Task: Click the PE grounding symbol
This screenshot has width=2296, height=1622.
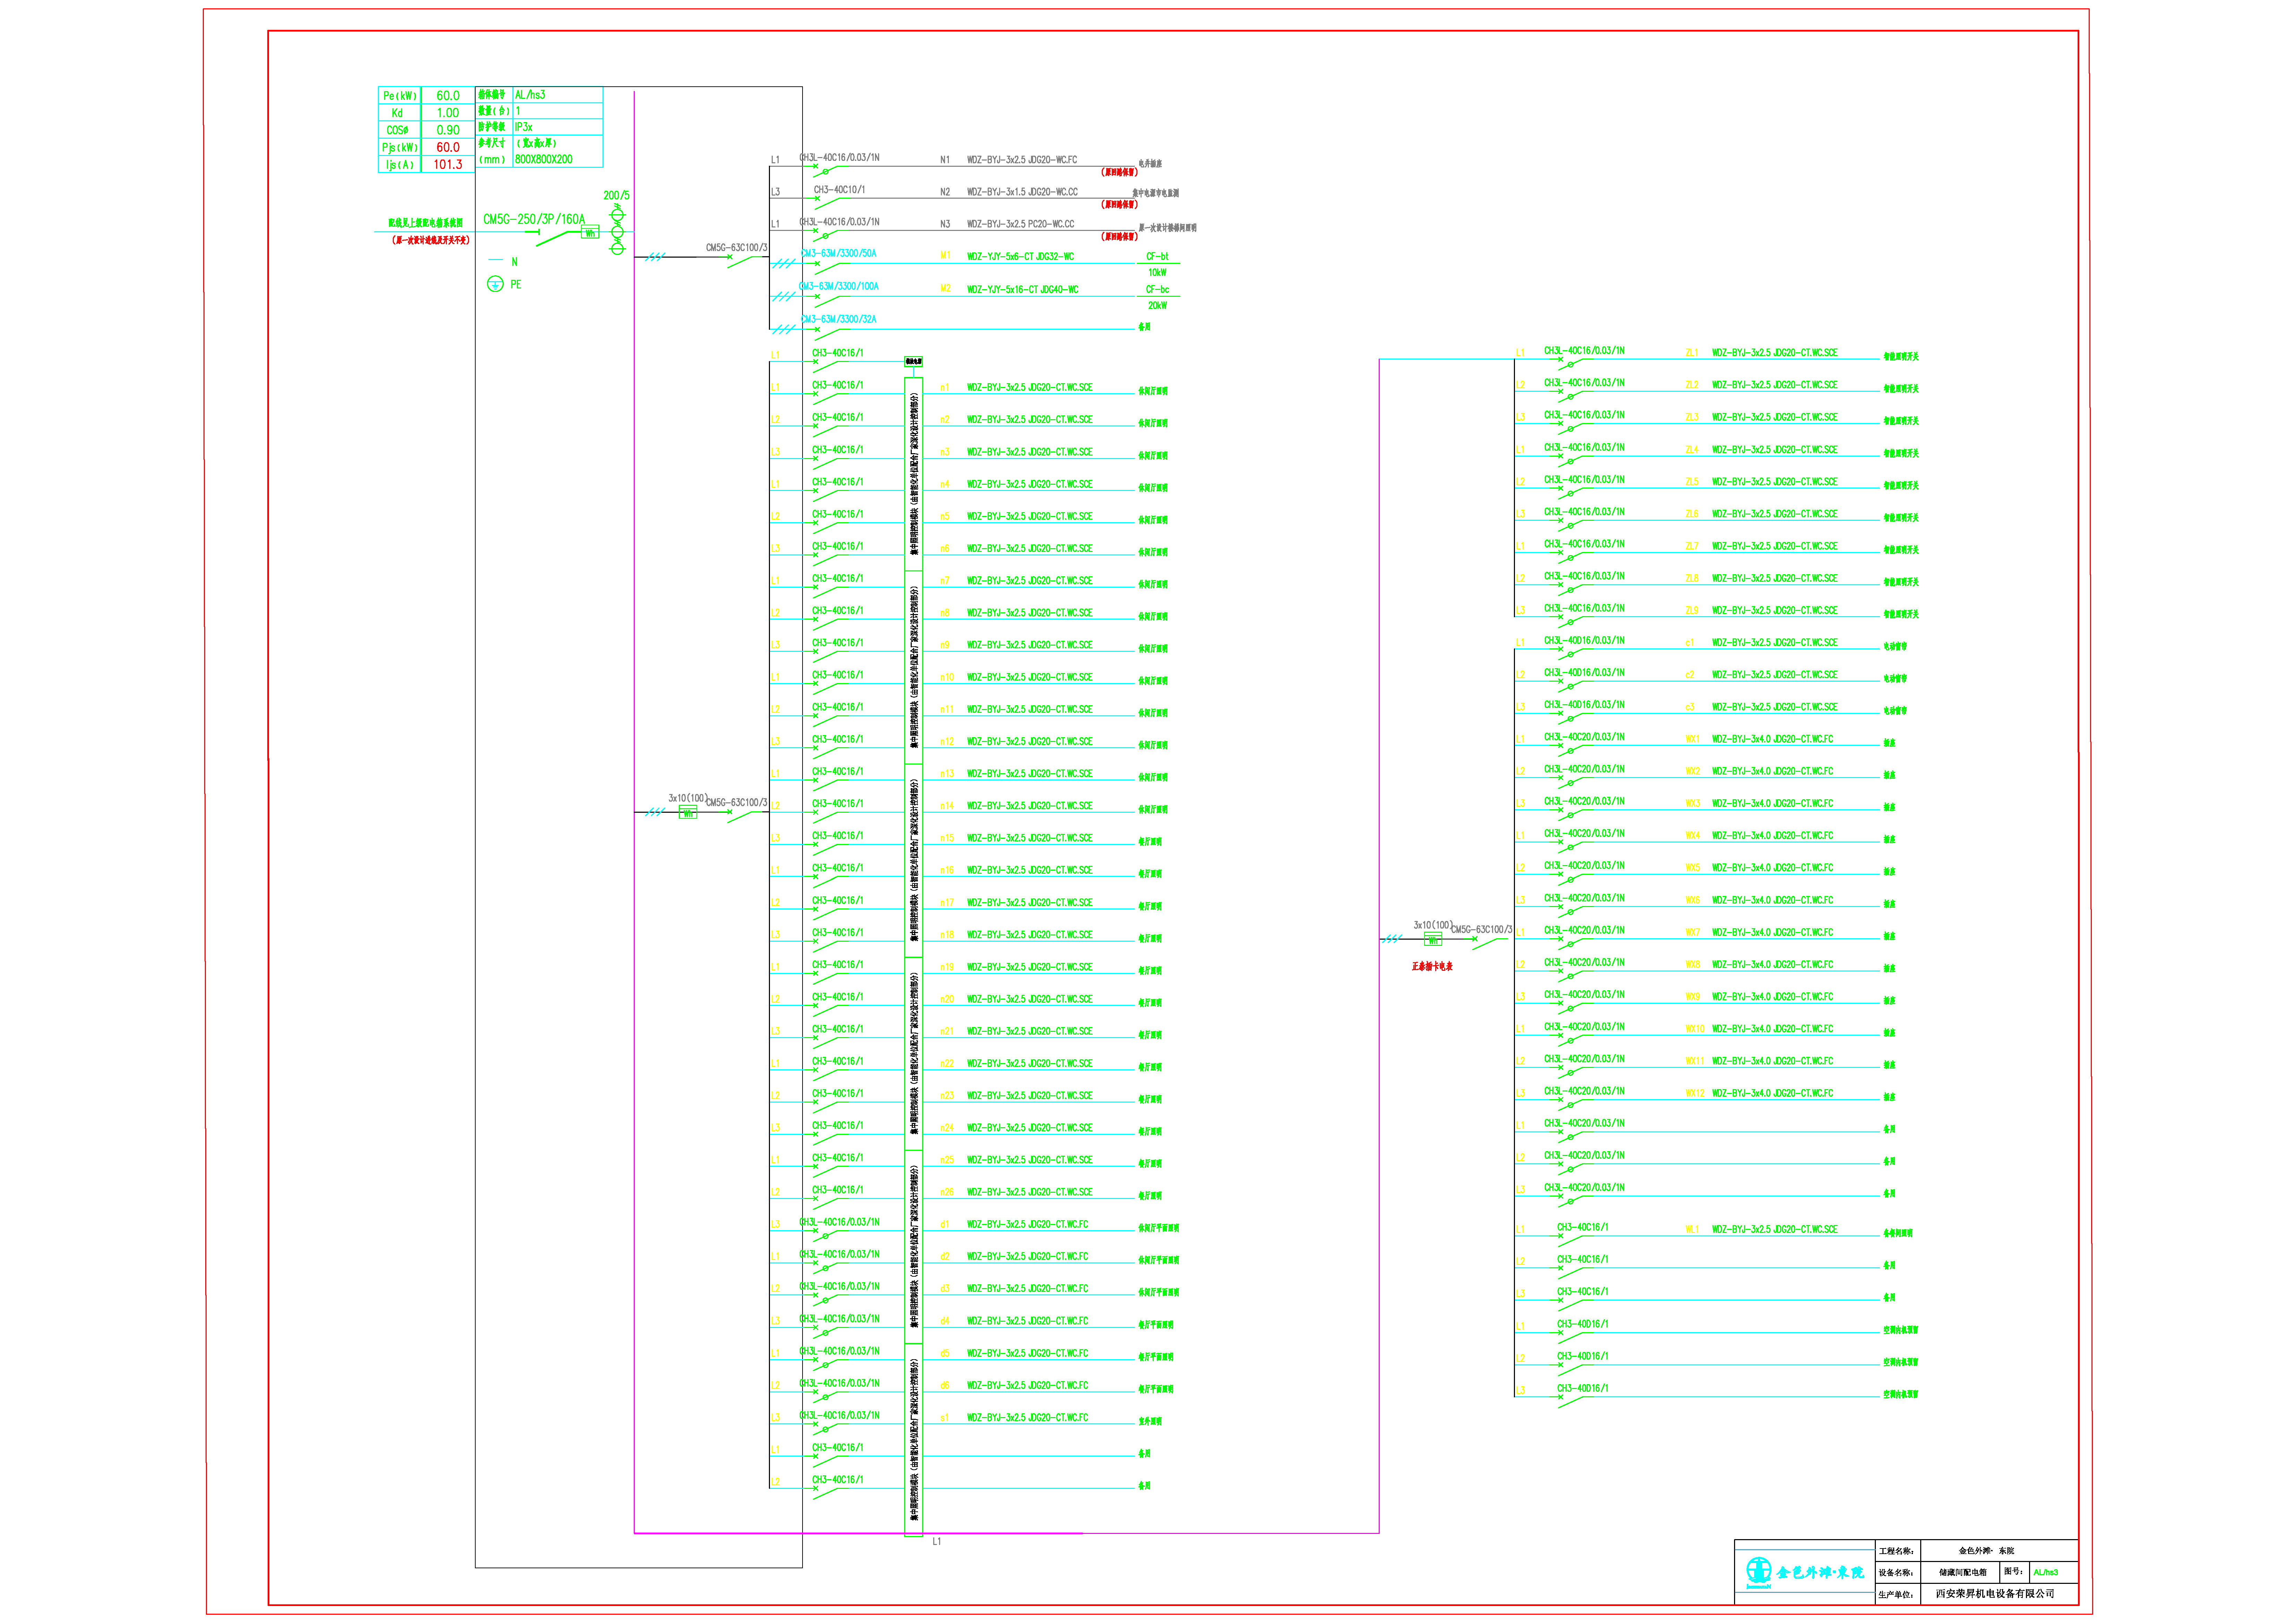Action: tap(495, 284)
